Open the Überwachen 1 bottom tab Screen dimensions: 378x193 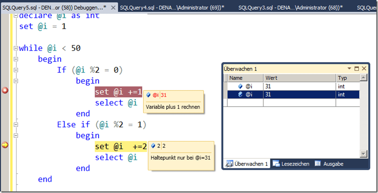click(247, 164)
